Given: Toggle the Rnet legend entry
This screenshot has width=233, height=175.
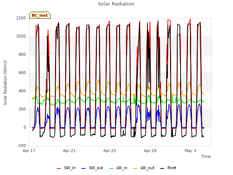Looking at the screenshot, I should [x=168, y=168].
